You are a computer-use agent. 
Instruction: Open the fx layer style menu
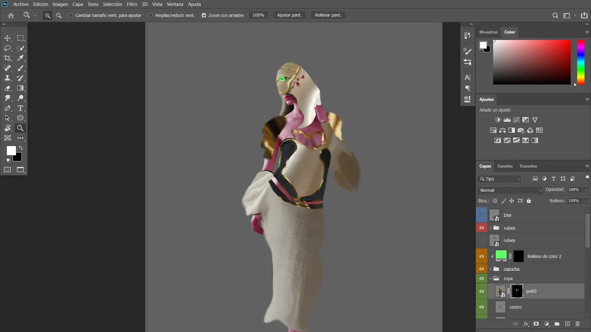tap(526, 324)
